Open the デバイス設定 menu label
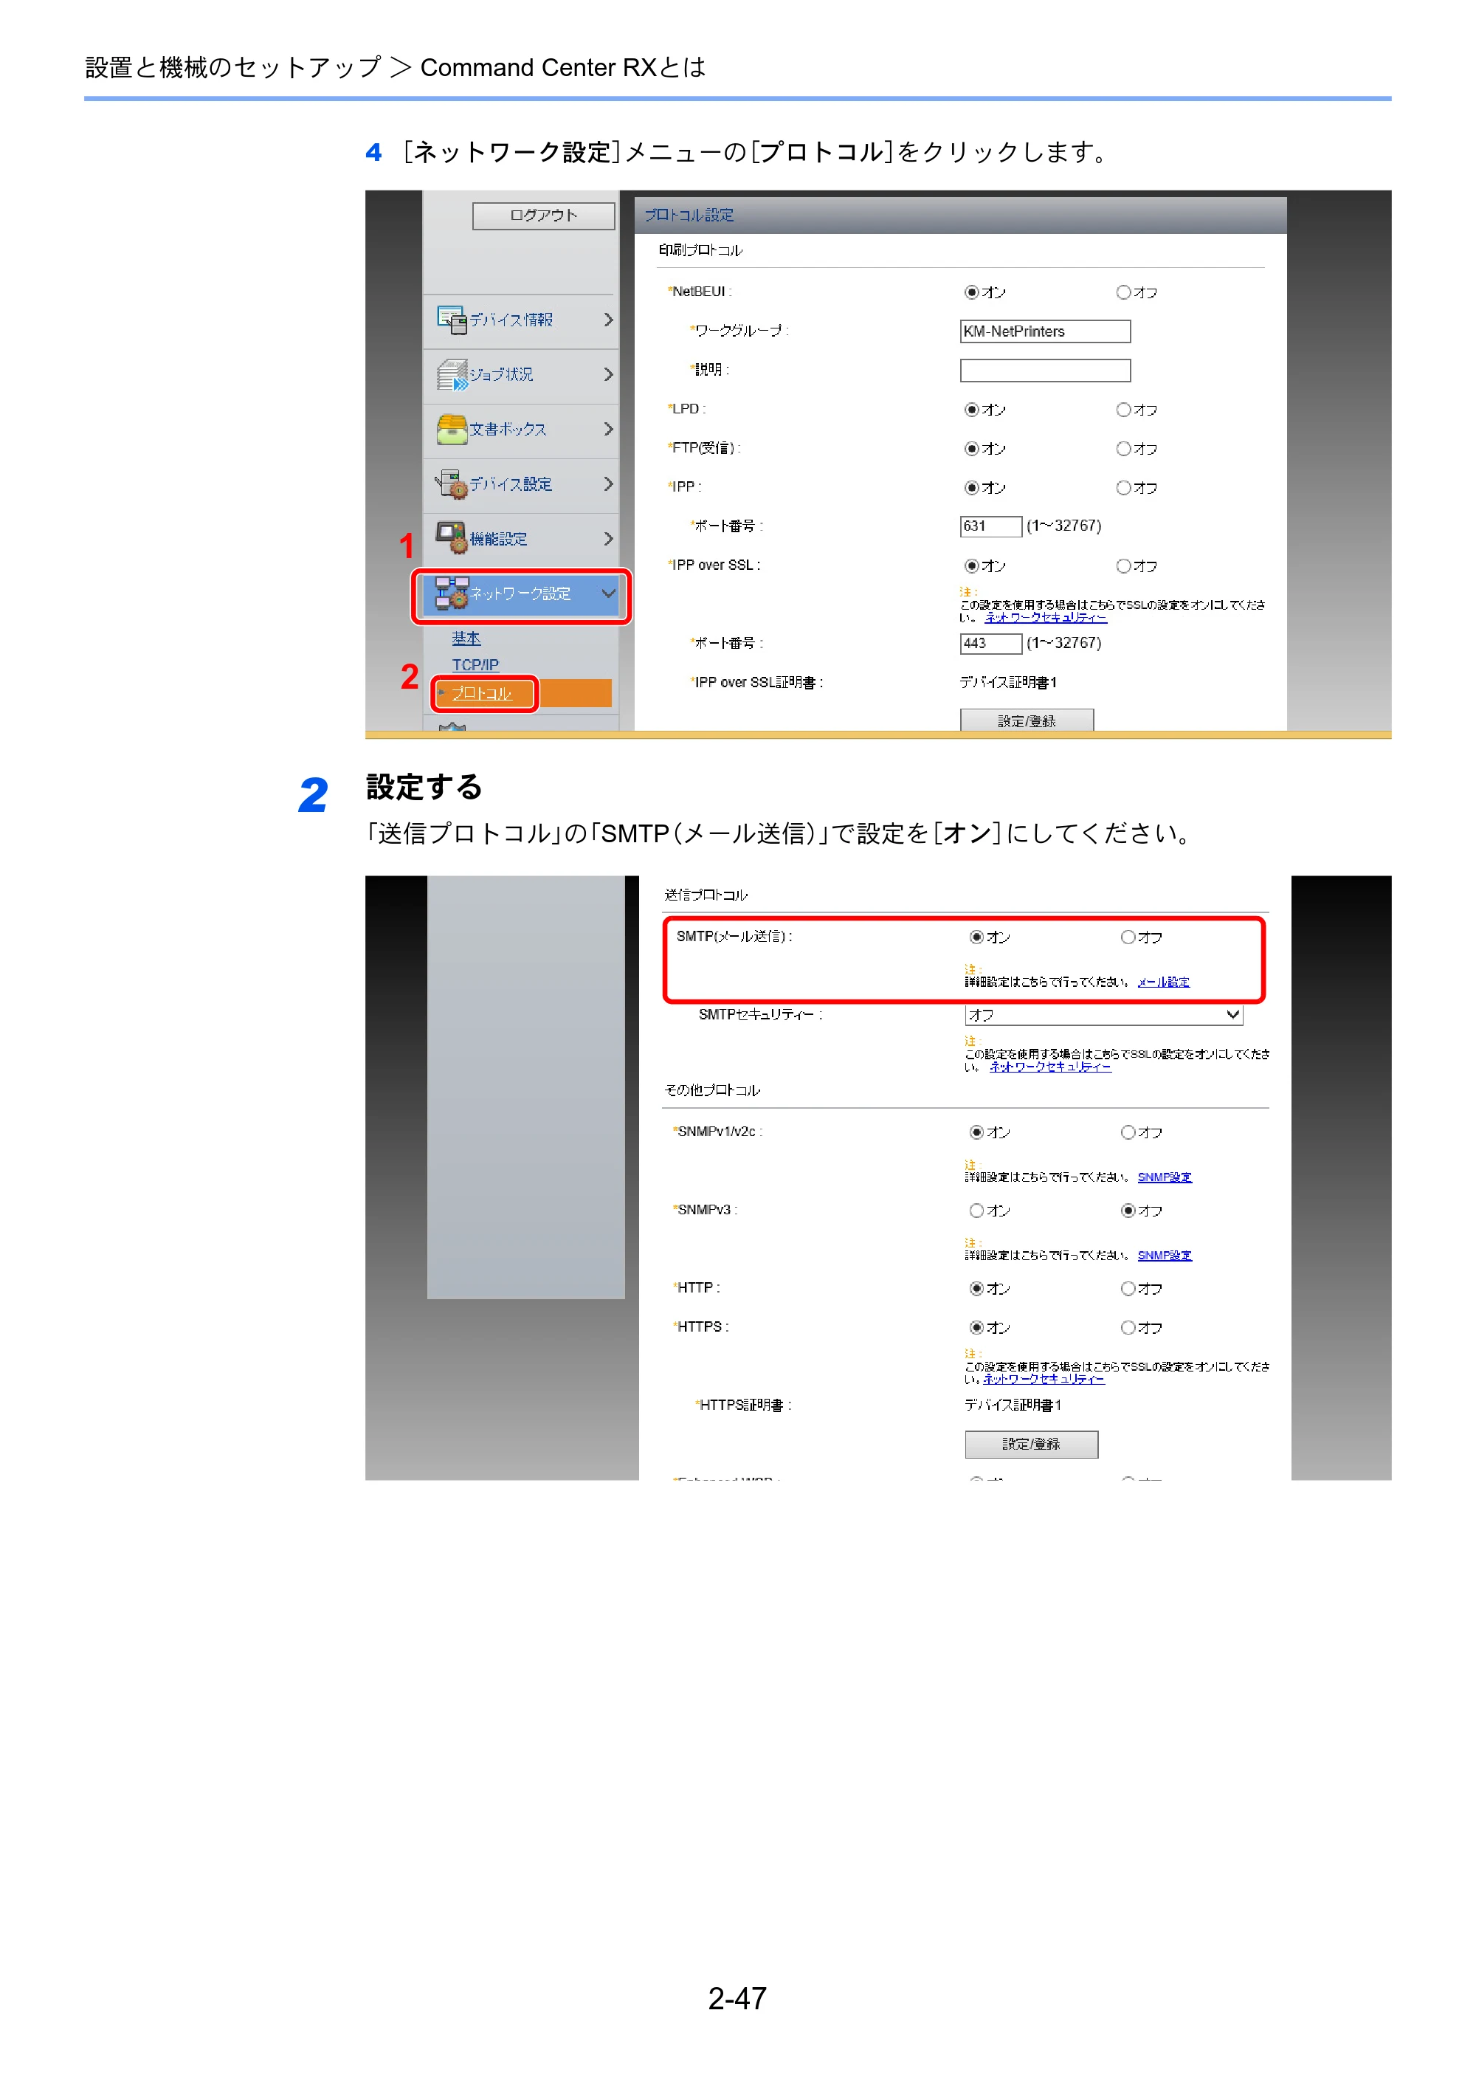 (510, 484)
